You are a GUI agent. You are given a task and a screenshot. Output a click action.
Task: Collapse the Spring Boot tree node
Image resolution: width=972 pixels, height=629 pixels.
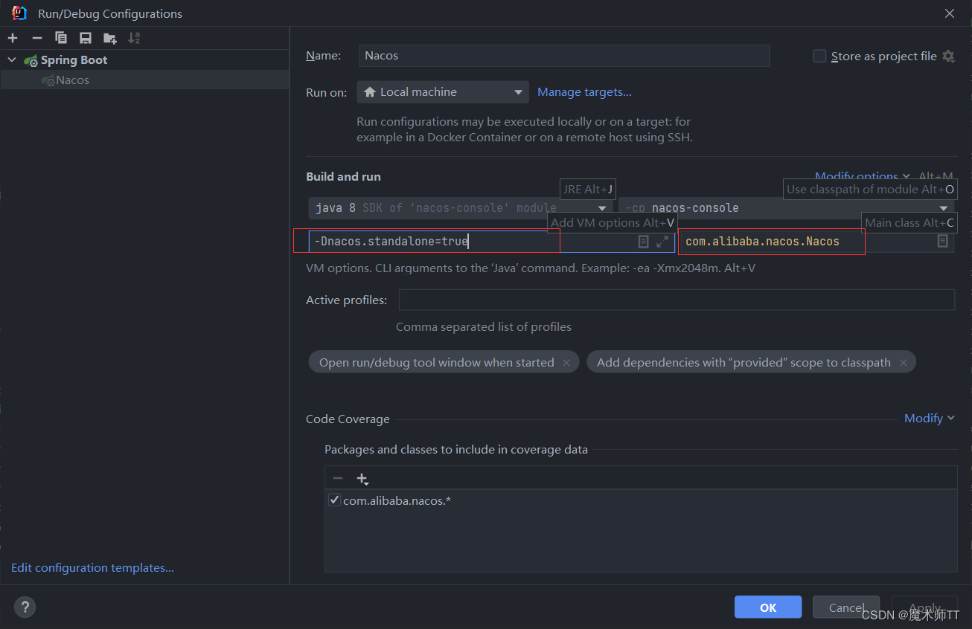(x=12, y=59)
